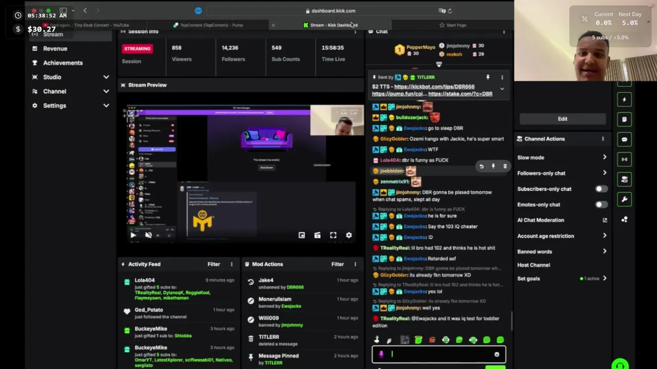
Task: Expand the pinned message chevron
Action: click(502, 89)
